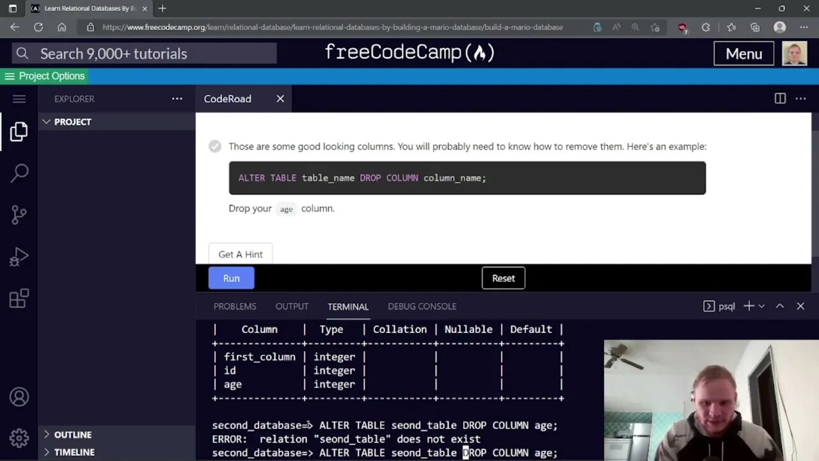Open the Run and Debug view

tap(19, 256)
